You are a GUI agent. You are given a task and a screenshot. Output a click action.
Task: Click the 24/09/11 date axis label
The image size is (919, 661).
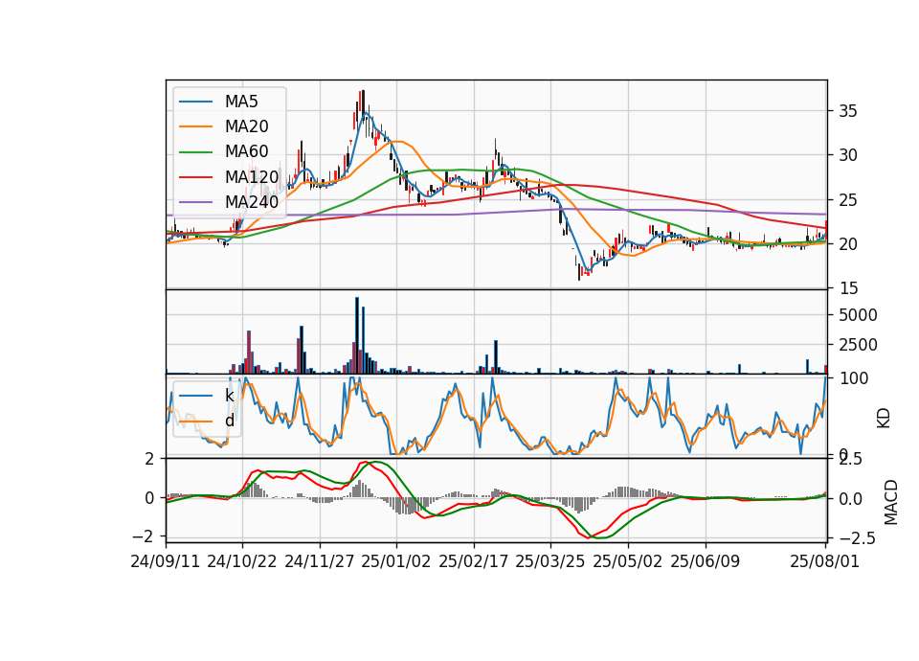pos(166,561)
